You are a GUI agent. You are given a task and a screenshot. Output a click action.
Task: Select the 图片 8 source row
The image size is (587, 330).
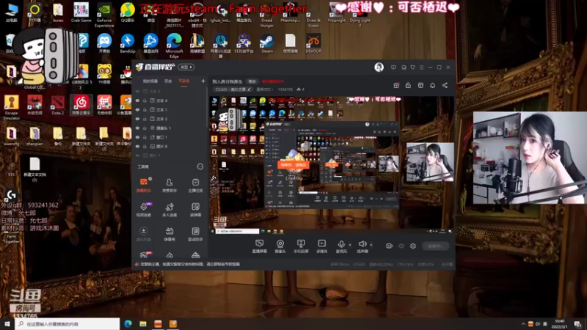(170, 146)
